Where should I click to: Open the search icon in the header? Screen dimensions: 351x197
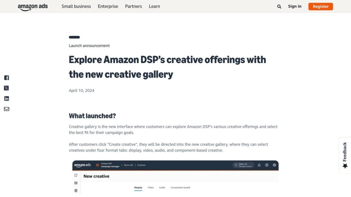click(x=279, y=6)
